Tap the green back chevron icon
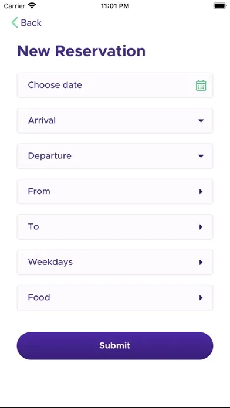Viewport: 230px width, 408px height. [x=15, y=23]
